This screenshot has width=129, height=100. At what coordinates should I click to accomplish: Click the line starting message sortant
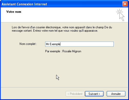coord(55,31)
